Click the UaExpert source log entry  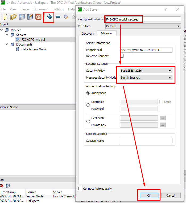click(32, 201)
